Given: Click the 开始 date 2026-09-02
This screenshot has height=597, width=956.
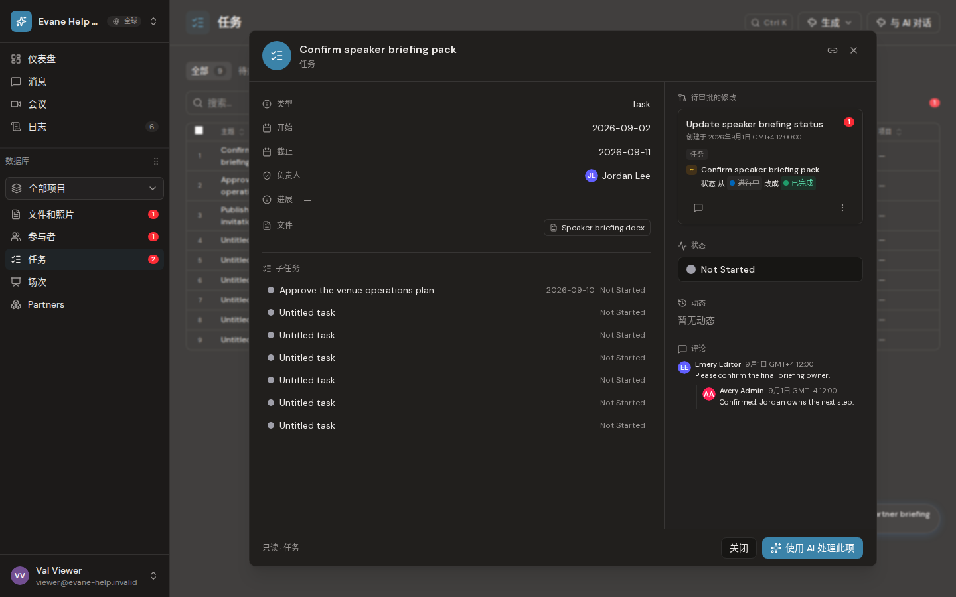Looking at the screenshot, I should pos(621,128).
